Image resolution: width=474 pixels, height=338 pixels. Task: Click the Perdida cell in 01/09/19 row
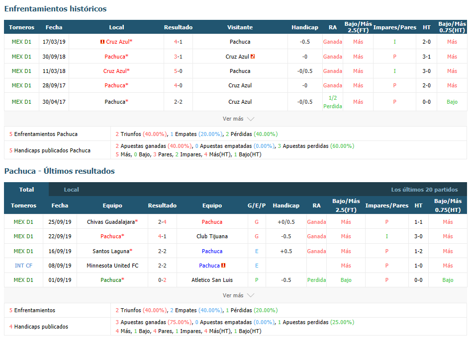point(316,280)
